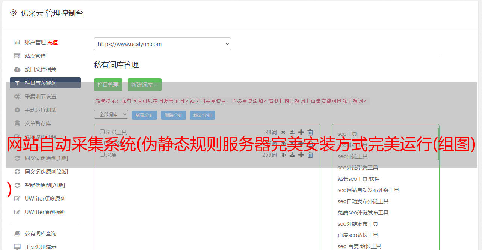Click the refresh icon for 智能伪原创[AI版]
The image size is (482, 250).
(17, 185)
